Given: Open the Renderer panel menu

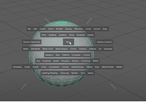Looking at the screenshot, I should (x=81, y=35).
